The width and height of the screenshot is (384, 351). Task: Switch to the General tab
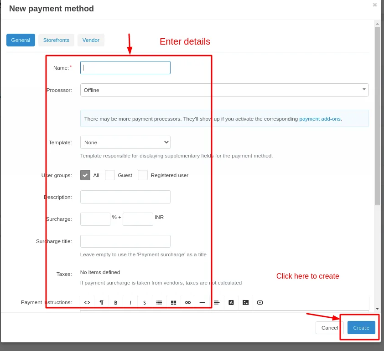pyautogui.click(x=21, y=40)
